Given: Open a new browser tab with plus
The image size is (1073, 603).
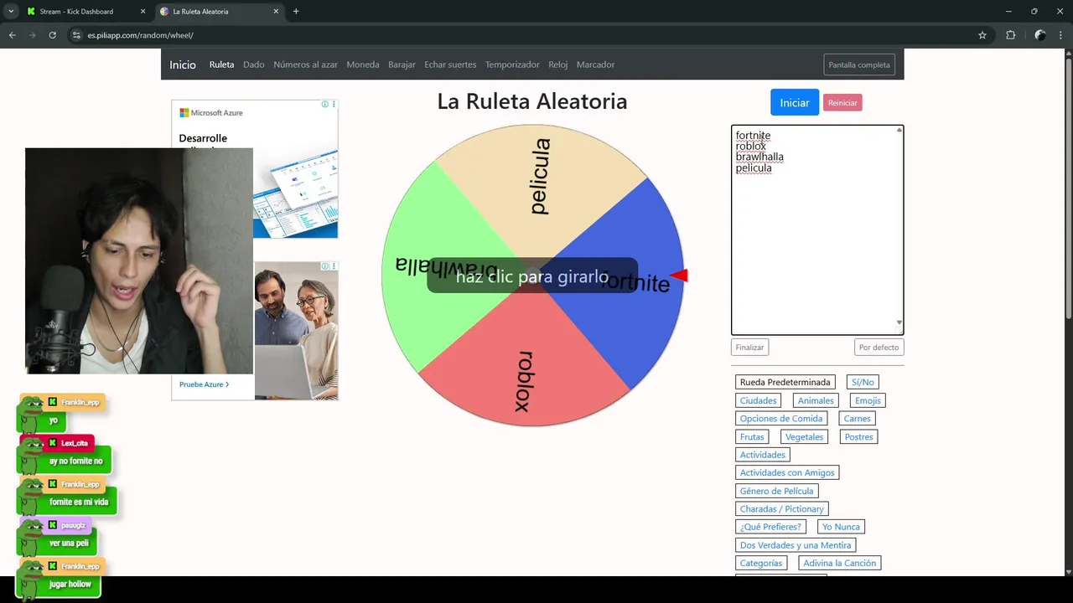Looking at the screenshot, I should 296,11.
